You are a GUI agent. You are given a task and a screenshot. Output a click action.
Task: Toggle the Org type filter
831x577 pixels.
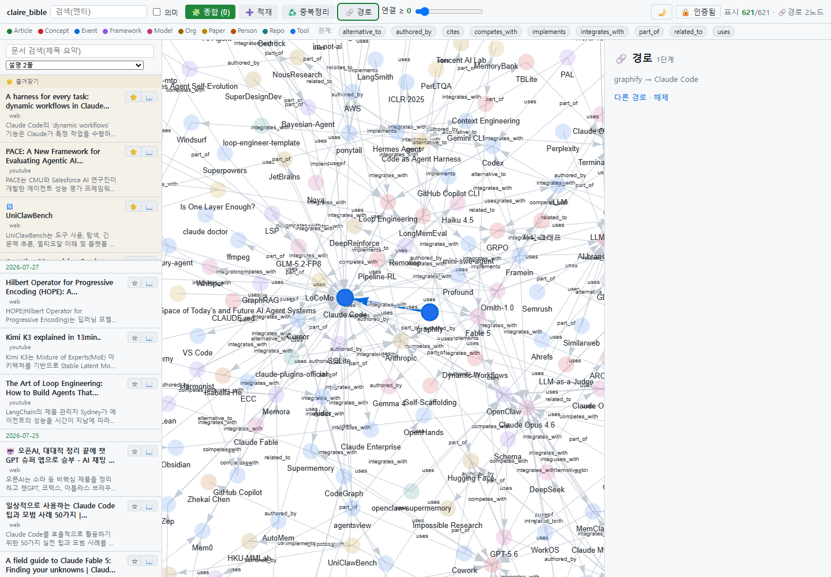pyautogui.click(x=187, y=31)
